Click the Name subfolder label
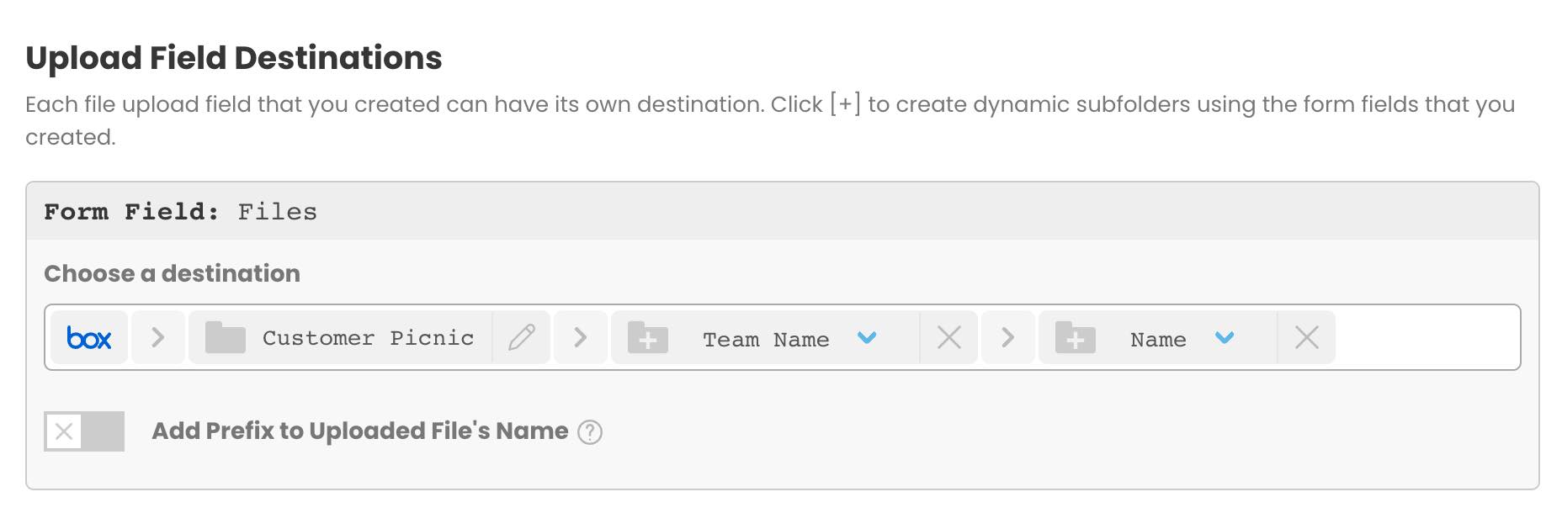This screenshot has width=1562, height=518. click(1158, 340)
